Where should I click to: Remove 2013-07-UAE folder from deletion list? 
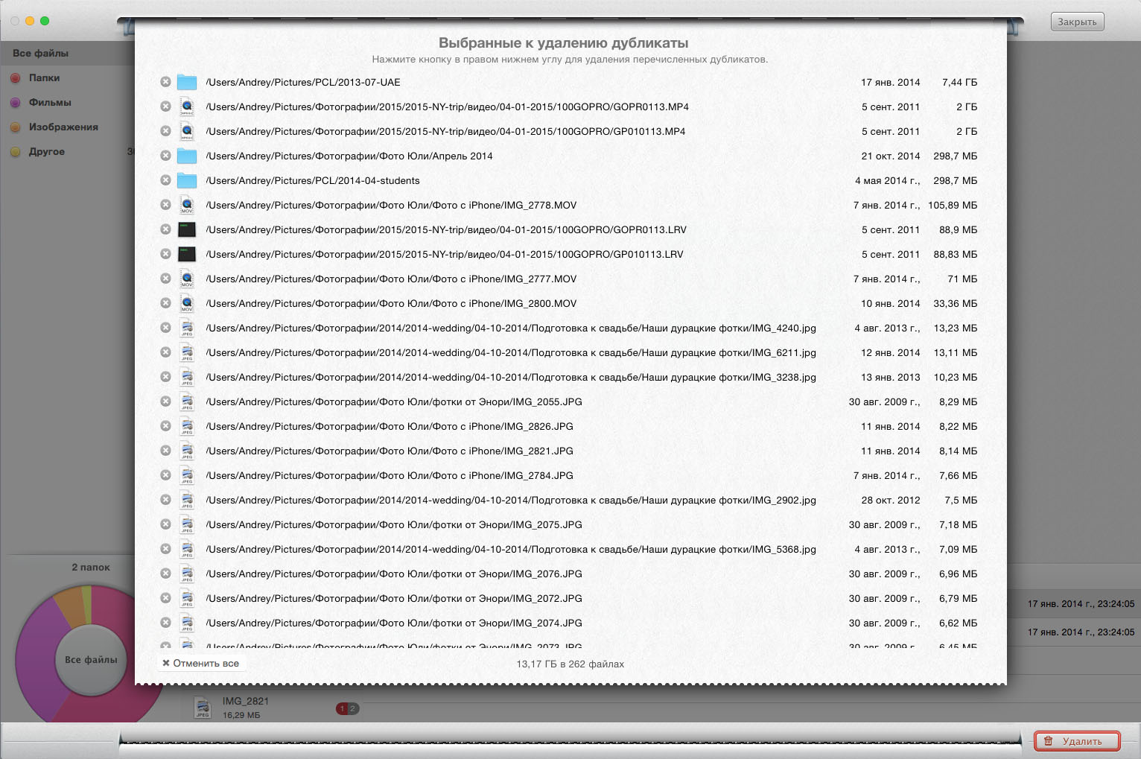coord(165,82)
